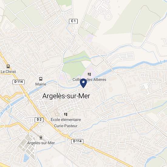Image resolution: width=167 pixels, height=167 pixels.
Task: Click the lower D 114 road shield
Action: (77, 141)
